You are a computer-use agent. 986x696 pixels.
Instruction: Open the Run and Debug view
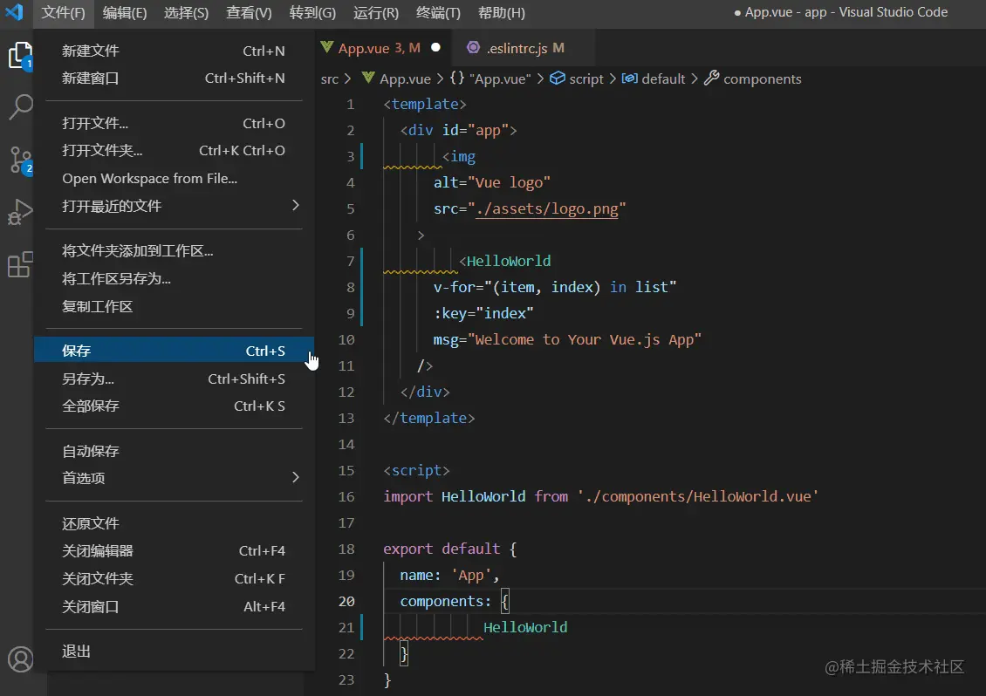[20, 212]
